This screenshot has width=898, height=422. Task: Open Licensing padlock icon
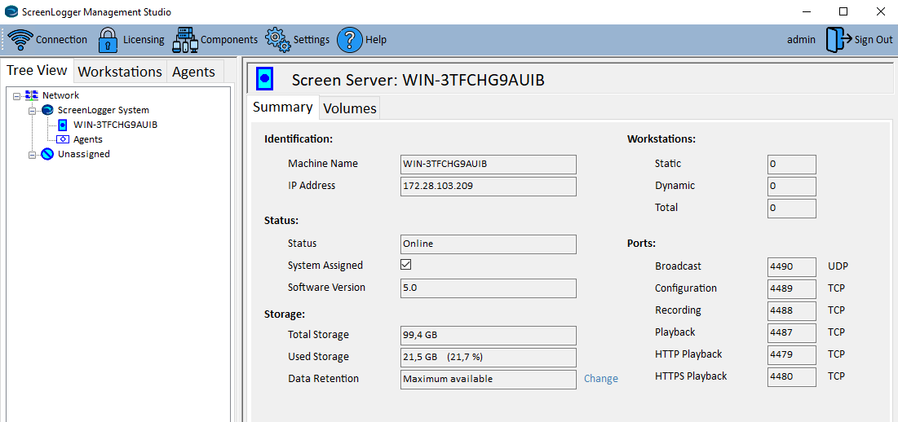click(108, 39)
